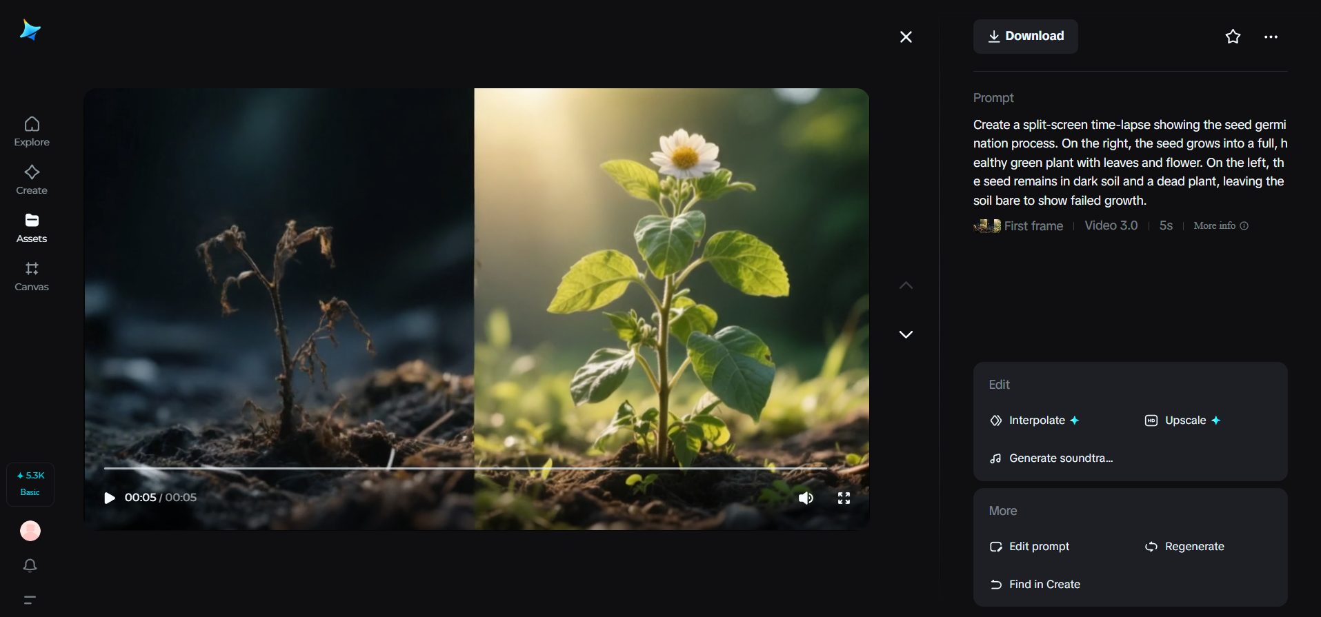The height and width of the screenshot is (617, 1321).
Task: Click the Dreamina logo icon
Action: point(30,30)
